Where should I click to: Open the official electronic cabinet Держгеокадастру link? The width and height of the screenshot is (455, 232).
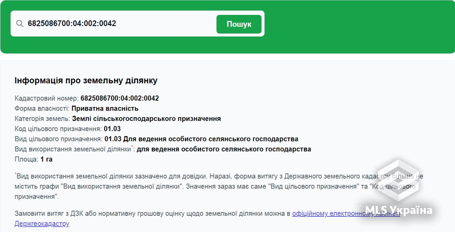(207, 219)
